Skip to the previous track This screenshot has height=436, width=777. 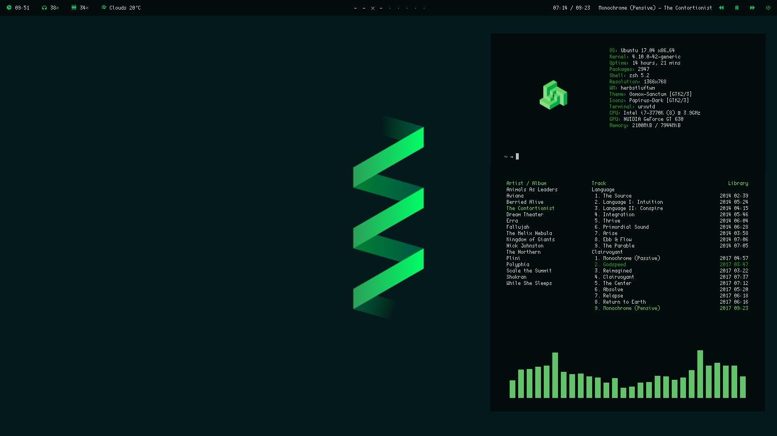[721, 8]
